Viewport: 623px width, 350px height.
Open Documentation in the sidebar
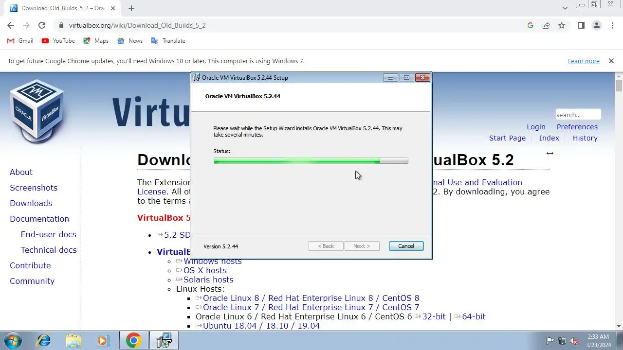coord(39,219)
